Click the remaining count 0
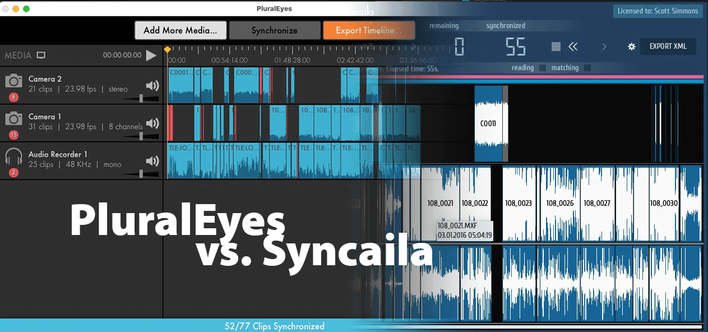Image resolution: width=708 pixels, height=332 pixels. (x=459, y=47)
